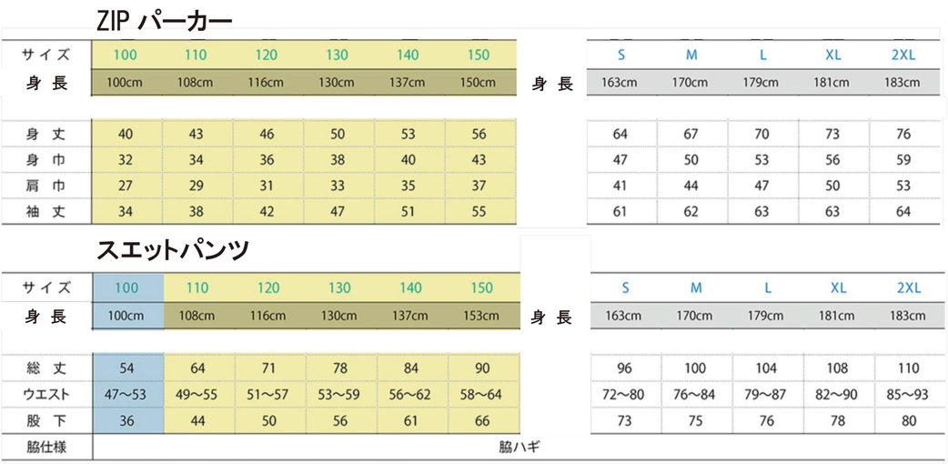Click ZIP パーカー size 100 header
This screenshot has width=948, height=464.
pos(126,55)
